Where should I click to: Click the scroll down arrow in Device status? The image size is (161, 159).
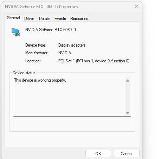click(x=128, y=113)
